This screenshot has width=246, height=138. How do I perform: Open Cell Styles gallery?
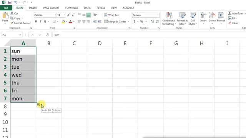click(x=193, y=19)
